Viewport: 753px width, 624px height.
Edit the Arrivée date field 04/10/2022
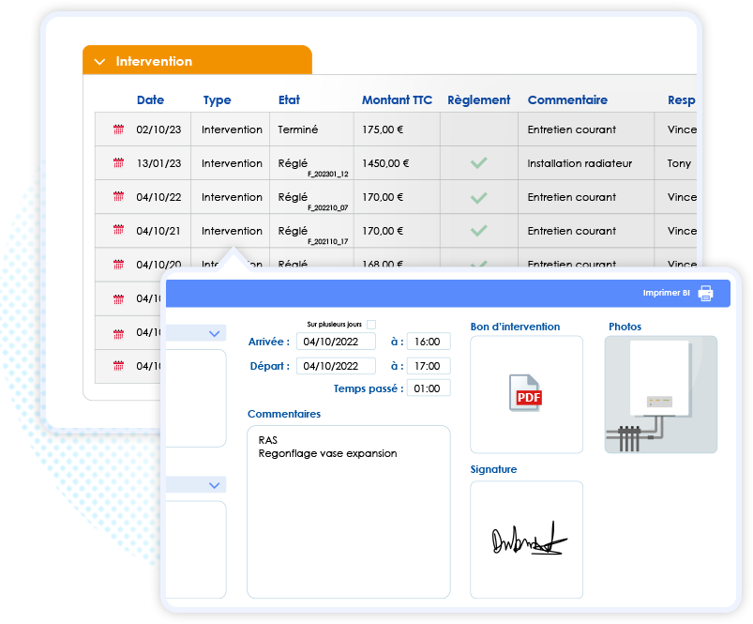[336, 342]
